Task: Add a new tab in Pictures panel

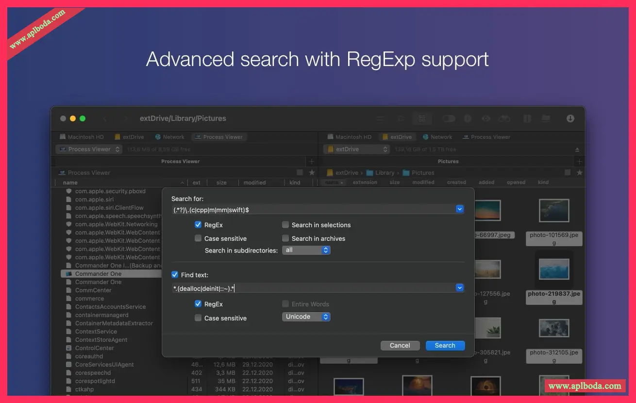Action: (579, 161)
